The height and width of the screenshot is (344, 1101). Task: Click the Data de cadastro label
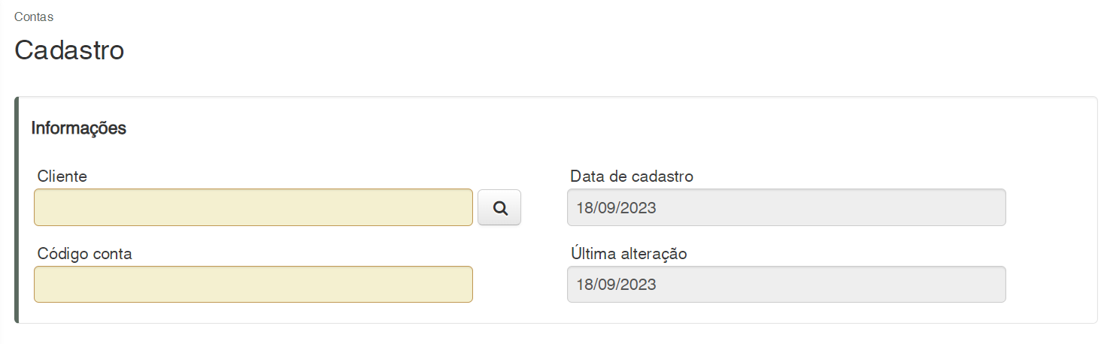click(632, 177)
